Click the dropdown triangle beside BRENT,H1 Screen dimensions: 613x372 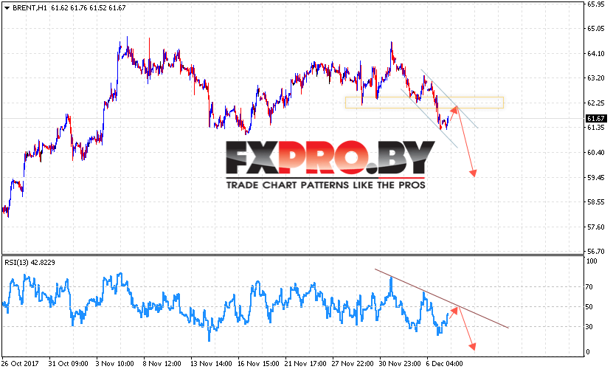tap(7, 8)
